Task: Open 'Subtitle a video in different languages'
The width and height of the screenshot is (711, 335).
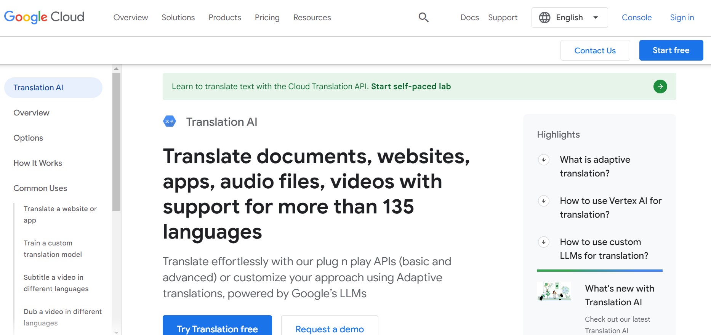Action: click(x=56, y=283)
